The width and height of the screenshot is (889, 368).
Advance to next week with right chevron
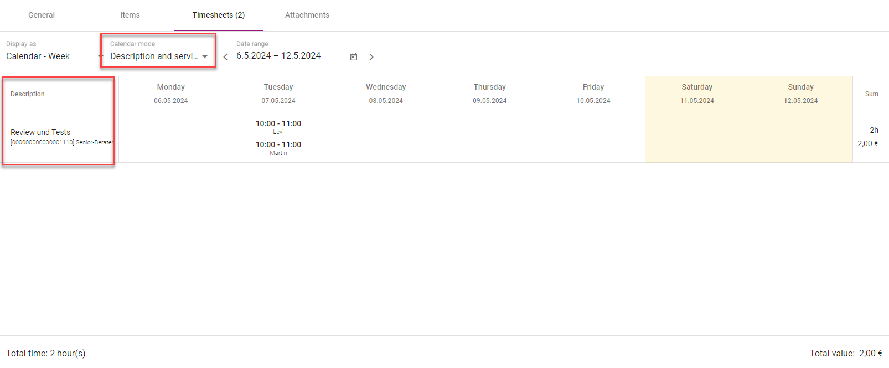371,57
